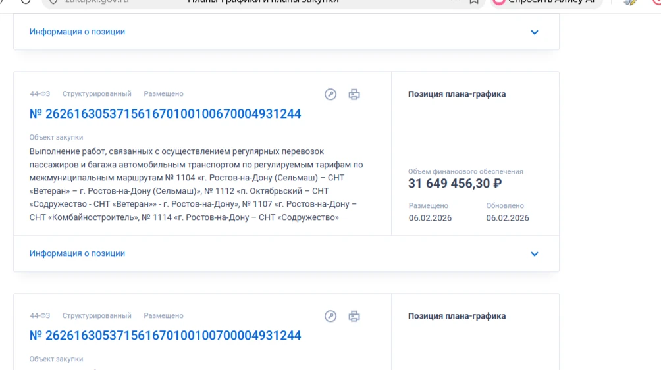Expand position info chevron under the 31 649 456,30 ₽ card
The width and height of the screenshot is (661, 370).
click(535, 254)
